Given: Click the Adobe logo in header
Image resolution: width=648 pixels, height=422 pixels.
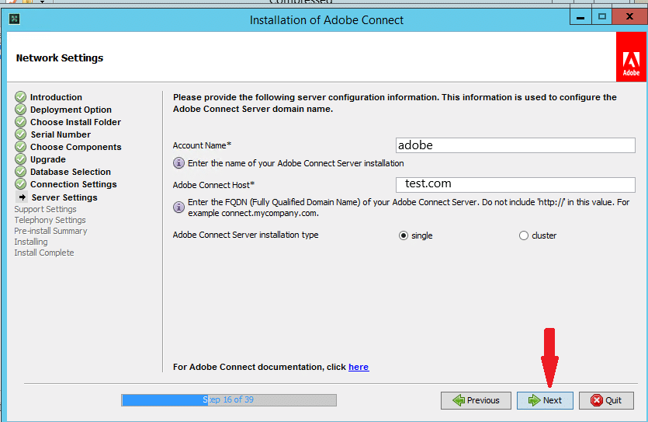Looking at the screenshot, I should point(631,57).
